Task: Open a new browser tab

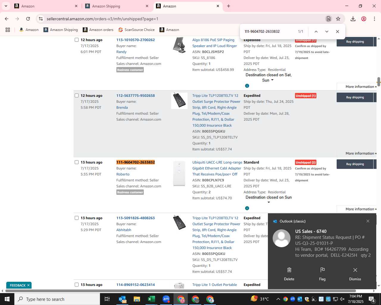Action: (229, 6)
